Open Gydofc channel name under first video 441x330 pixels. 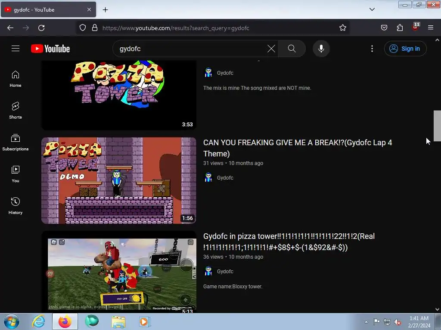click(225, 73)
